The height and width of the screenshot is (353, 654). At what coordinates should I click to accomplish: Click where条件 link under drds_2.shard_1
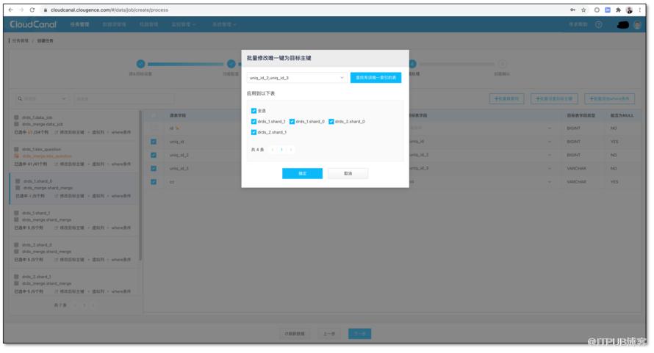pos(121,291)
